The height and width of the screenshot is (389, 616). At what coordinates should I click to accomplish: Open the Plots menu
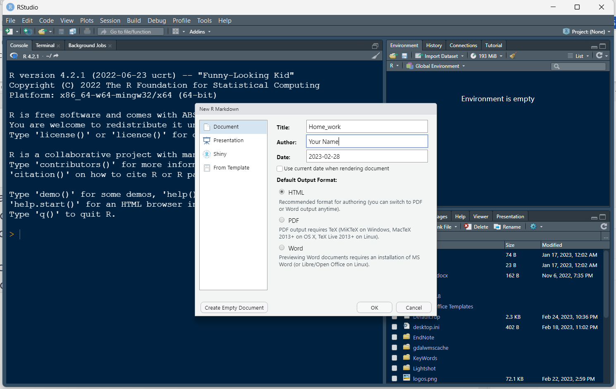87,21
